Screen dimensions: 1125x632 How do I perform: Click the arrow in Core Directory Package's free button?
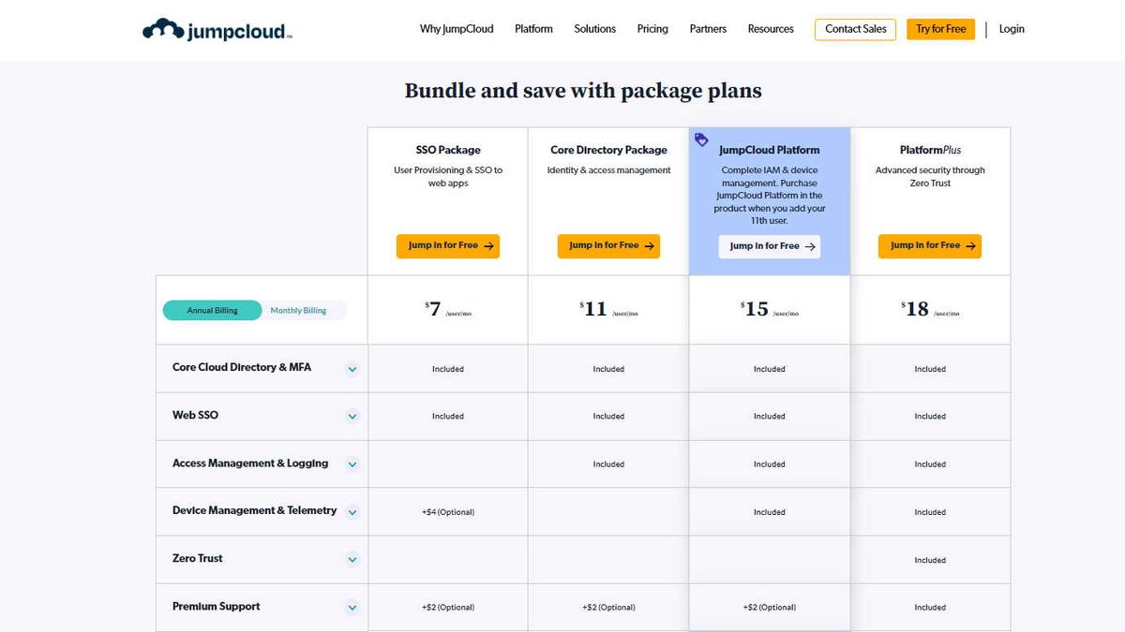click(x=649, y=245)
